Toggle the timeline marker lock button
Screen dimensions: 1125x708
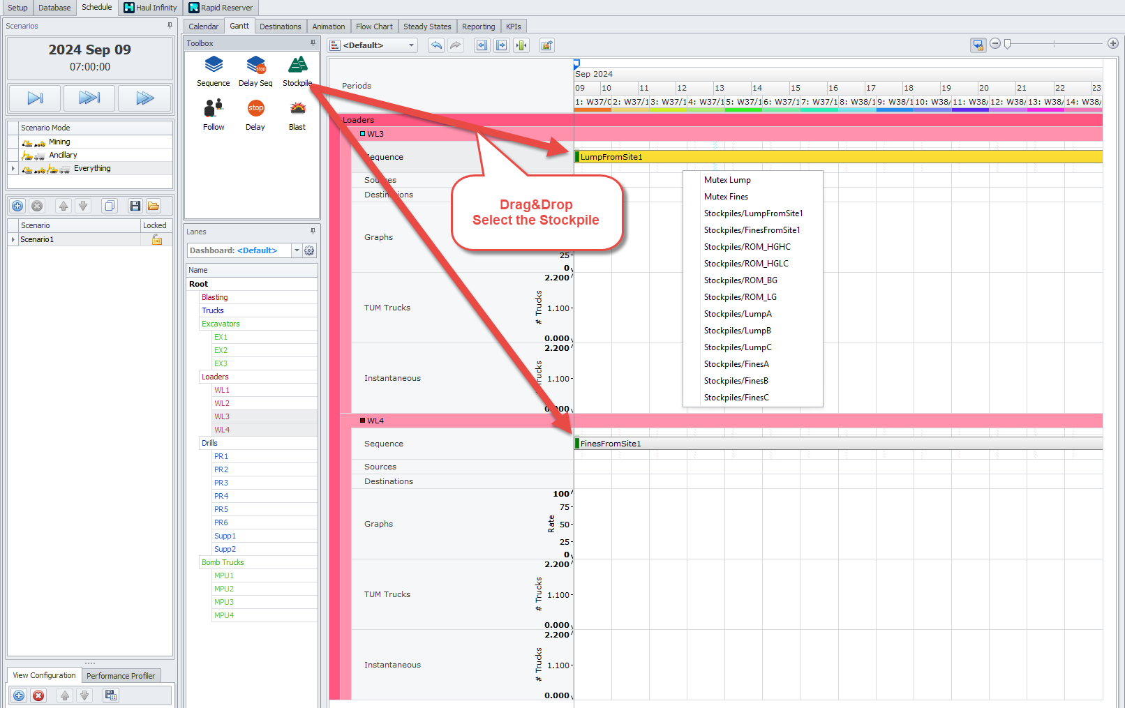point(978,45)
